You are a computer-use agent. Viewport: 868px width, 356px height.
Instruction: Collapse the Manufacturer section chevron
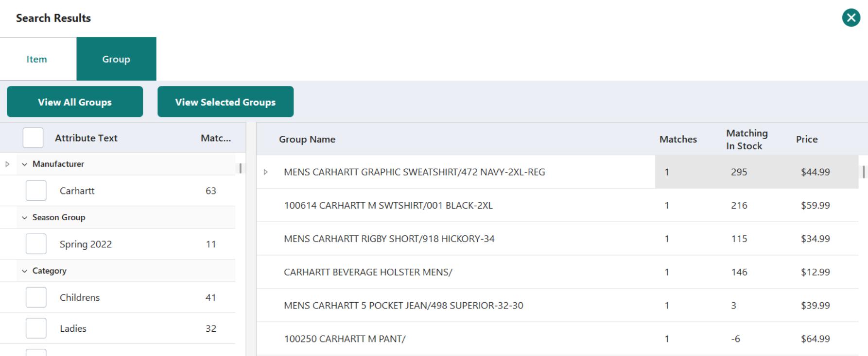(24, 164)
